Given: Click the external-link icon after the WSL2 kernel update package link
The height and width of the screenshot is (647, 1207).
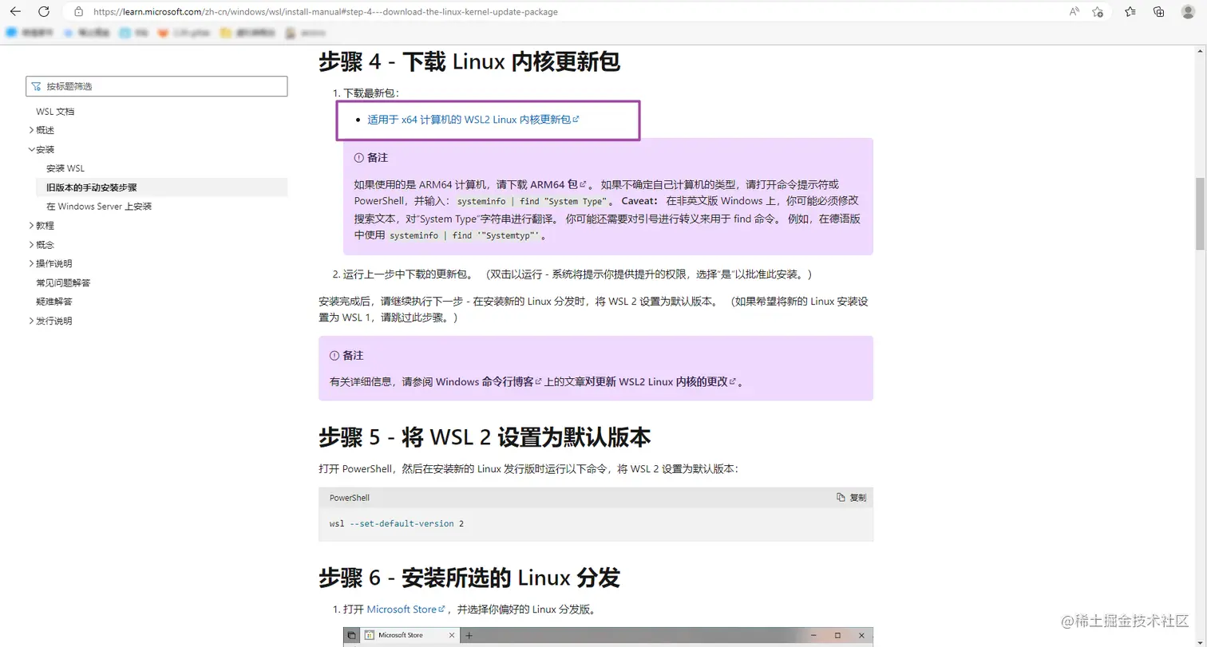Looking at the screenshot, I should pos(576,119).
